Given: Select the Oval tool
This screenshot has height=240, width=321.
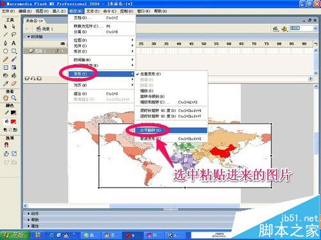Looking at the screenshot, I should 6,51.
